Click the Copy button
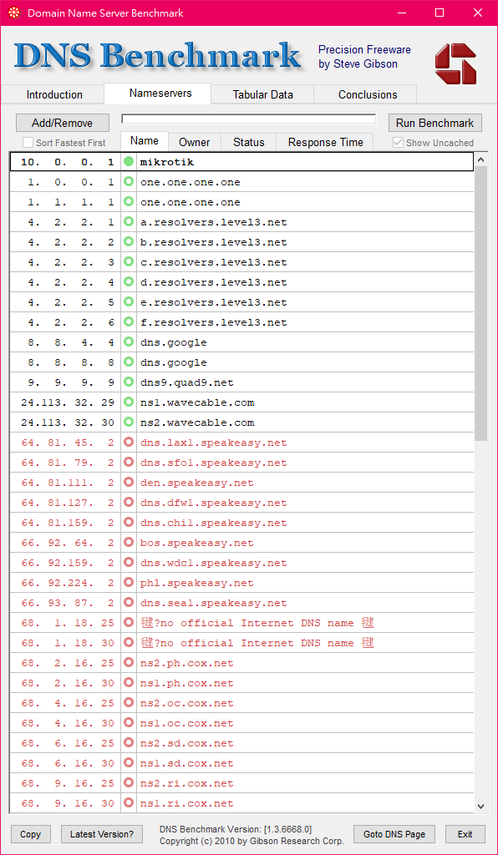 click(x=31, y=834)
